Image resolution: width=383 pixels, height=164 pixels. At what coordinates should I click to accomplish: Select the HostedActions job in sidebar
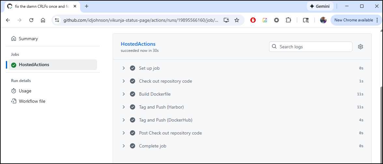coord(34,64)
